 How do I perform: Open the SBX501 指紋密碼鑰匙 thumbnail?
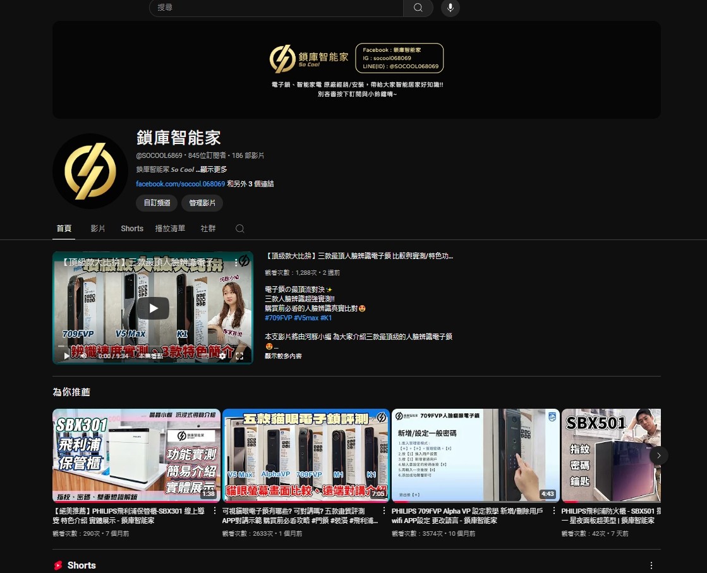[611, 455]
